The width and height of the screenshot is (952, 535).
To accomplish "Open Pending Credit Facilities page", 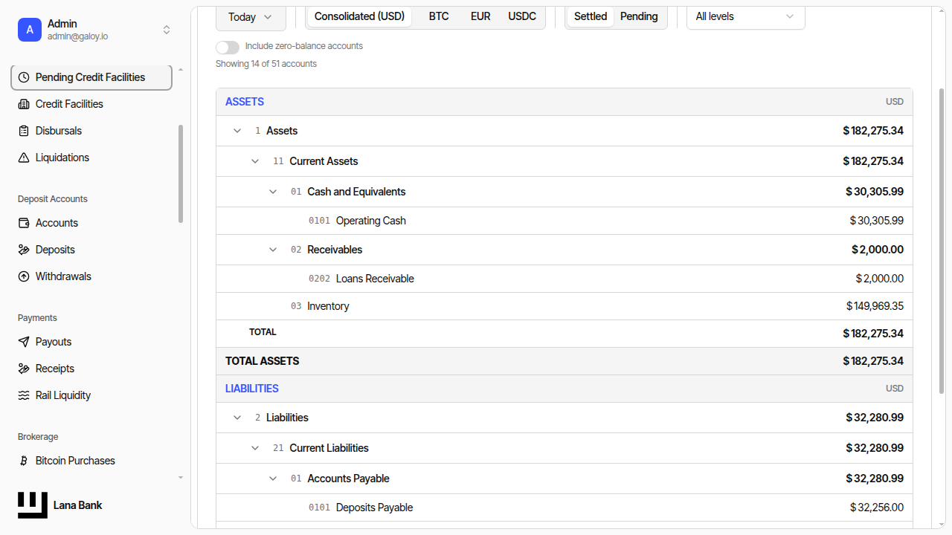I will click(91, 77).
